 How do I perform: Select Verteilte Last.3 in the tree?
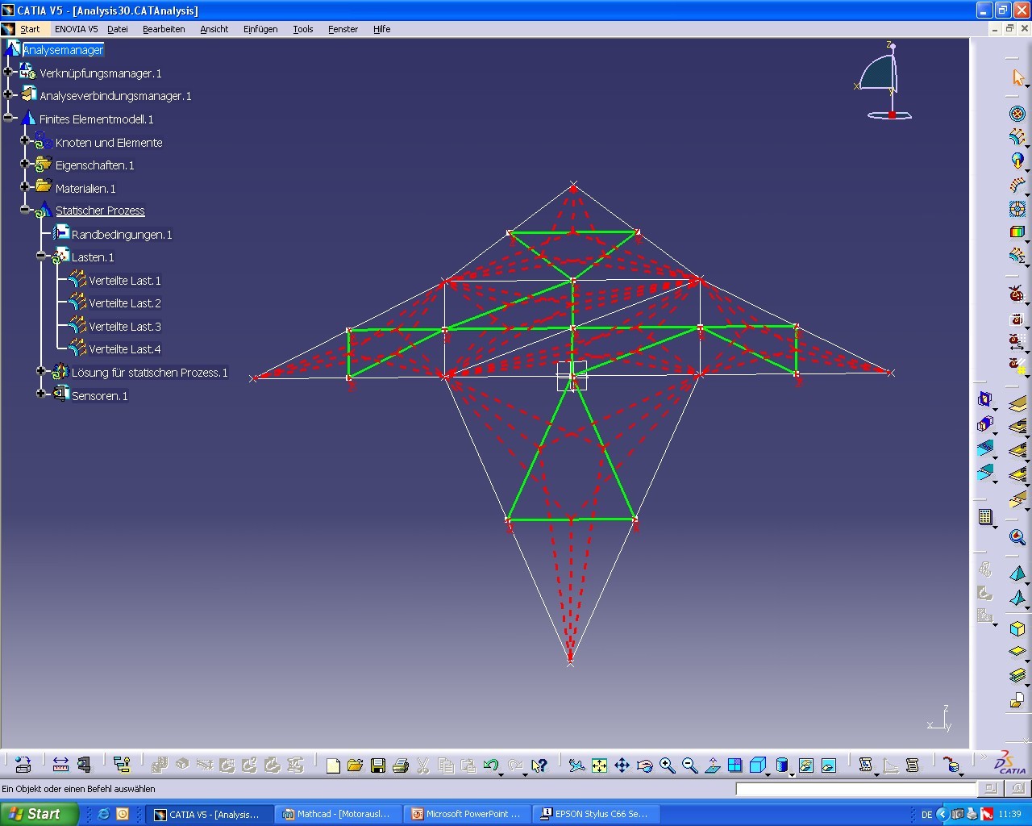click(x=125, y=327)
